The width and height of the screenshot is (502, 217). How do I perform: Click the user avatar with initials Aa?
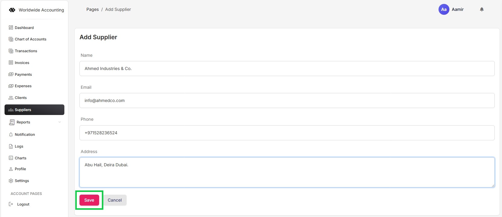(x=444, y=9)
